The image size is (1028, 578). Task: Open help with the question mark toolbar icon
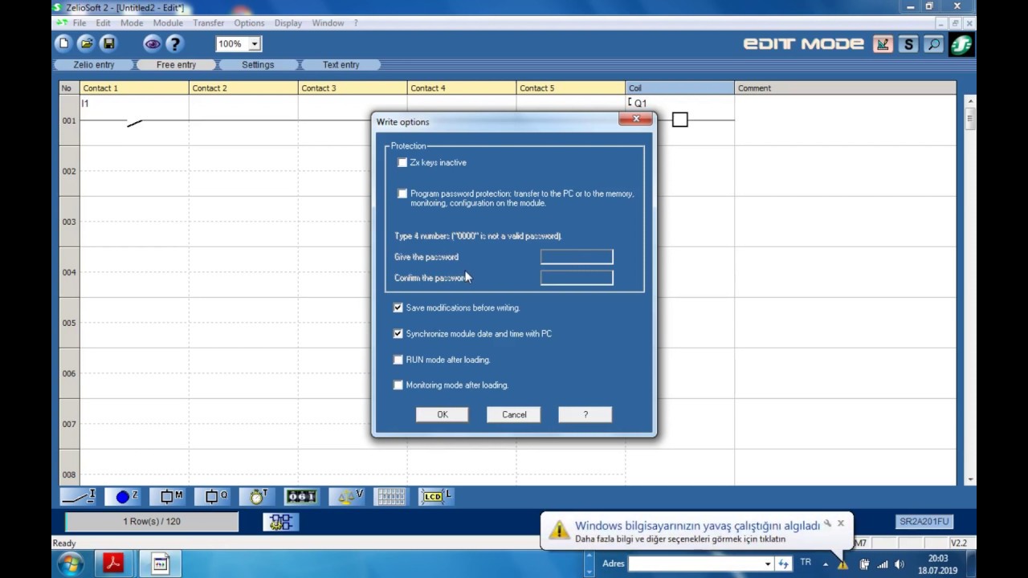(x=174, y=43)
